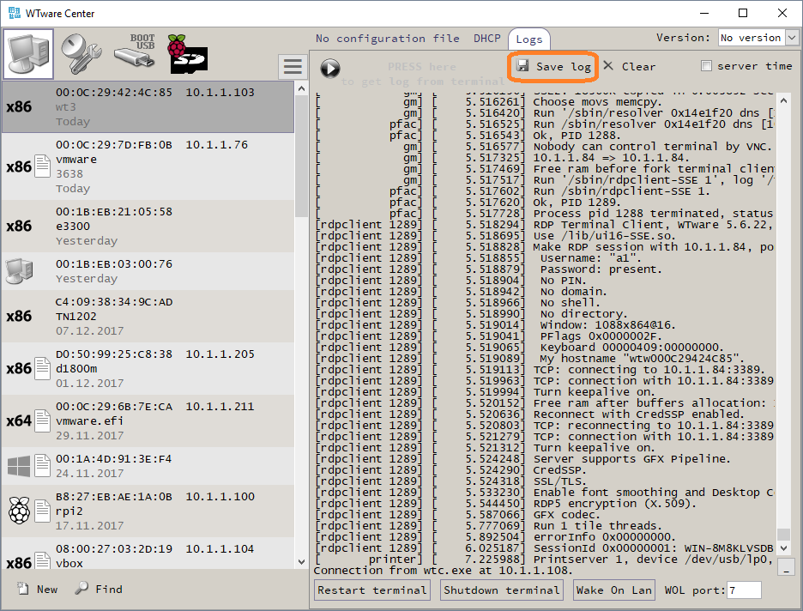803x611 pixels.
Task: Click the WOL port input field
Action: pos(744,590)
